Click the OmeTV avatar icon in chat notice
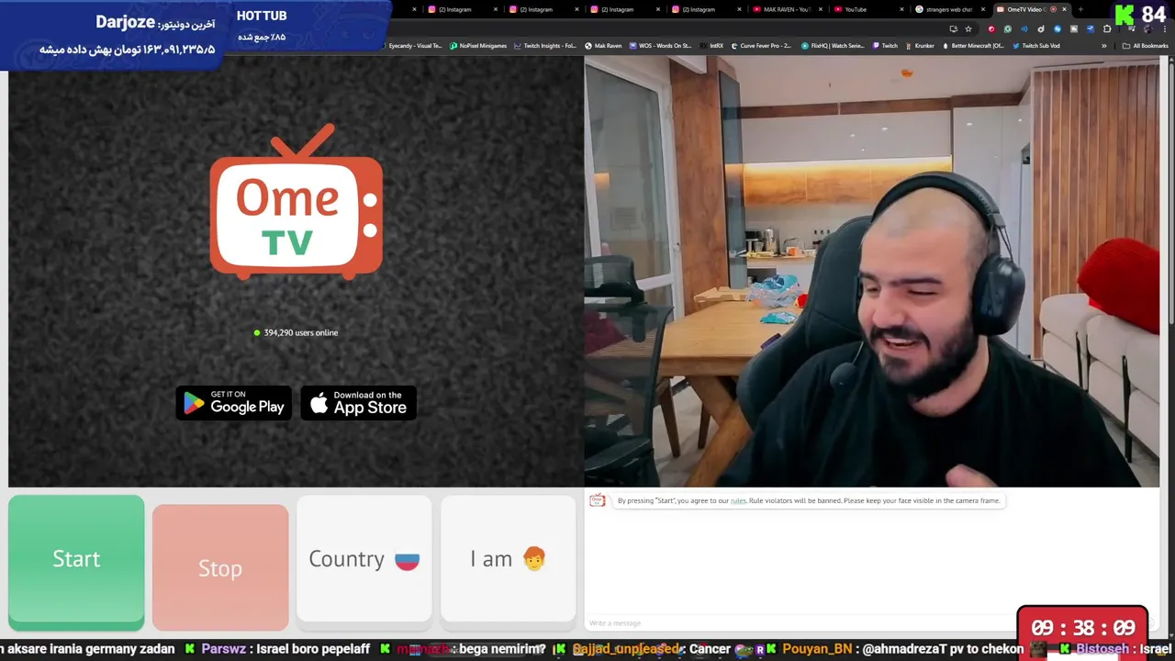This screenshot has height=661, width=1175. [598, 500]
